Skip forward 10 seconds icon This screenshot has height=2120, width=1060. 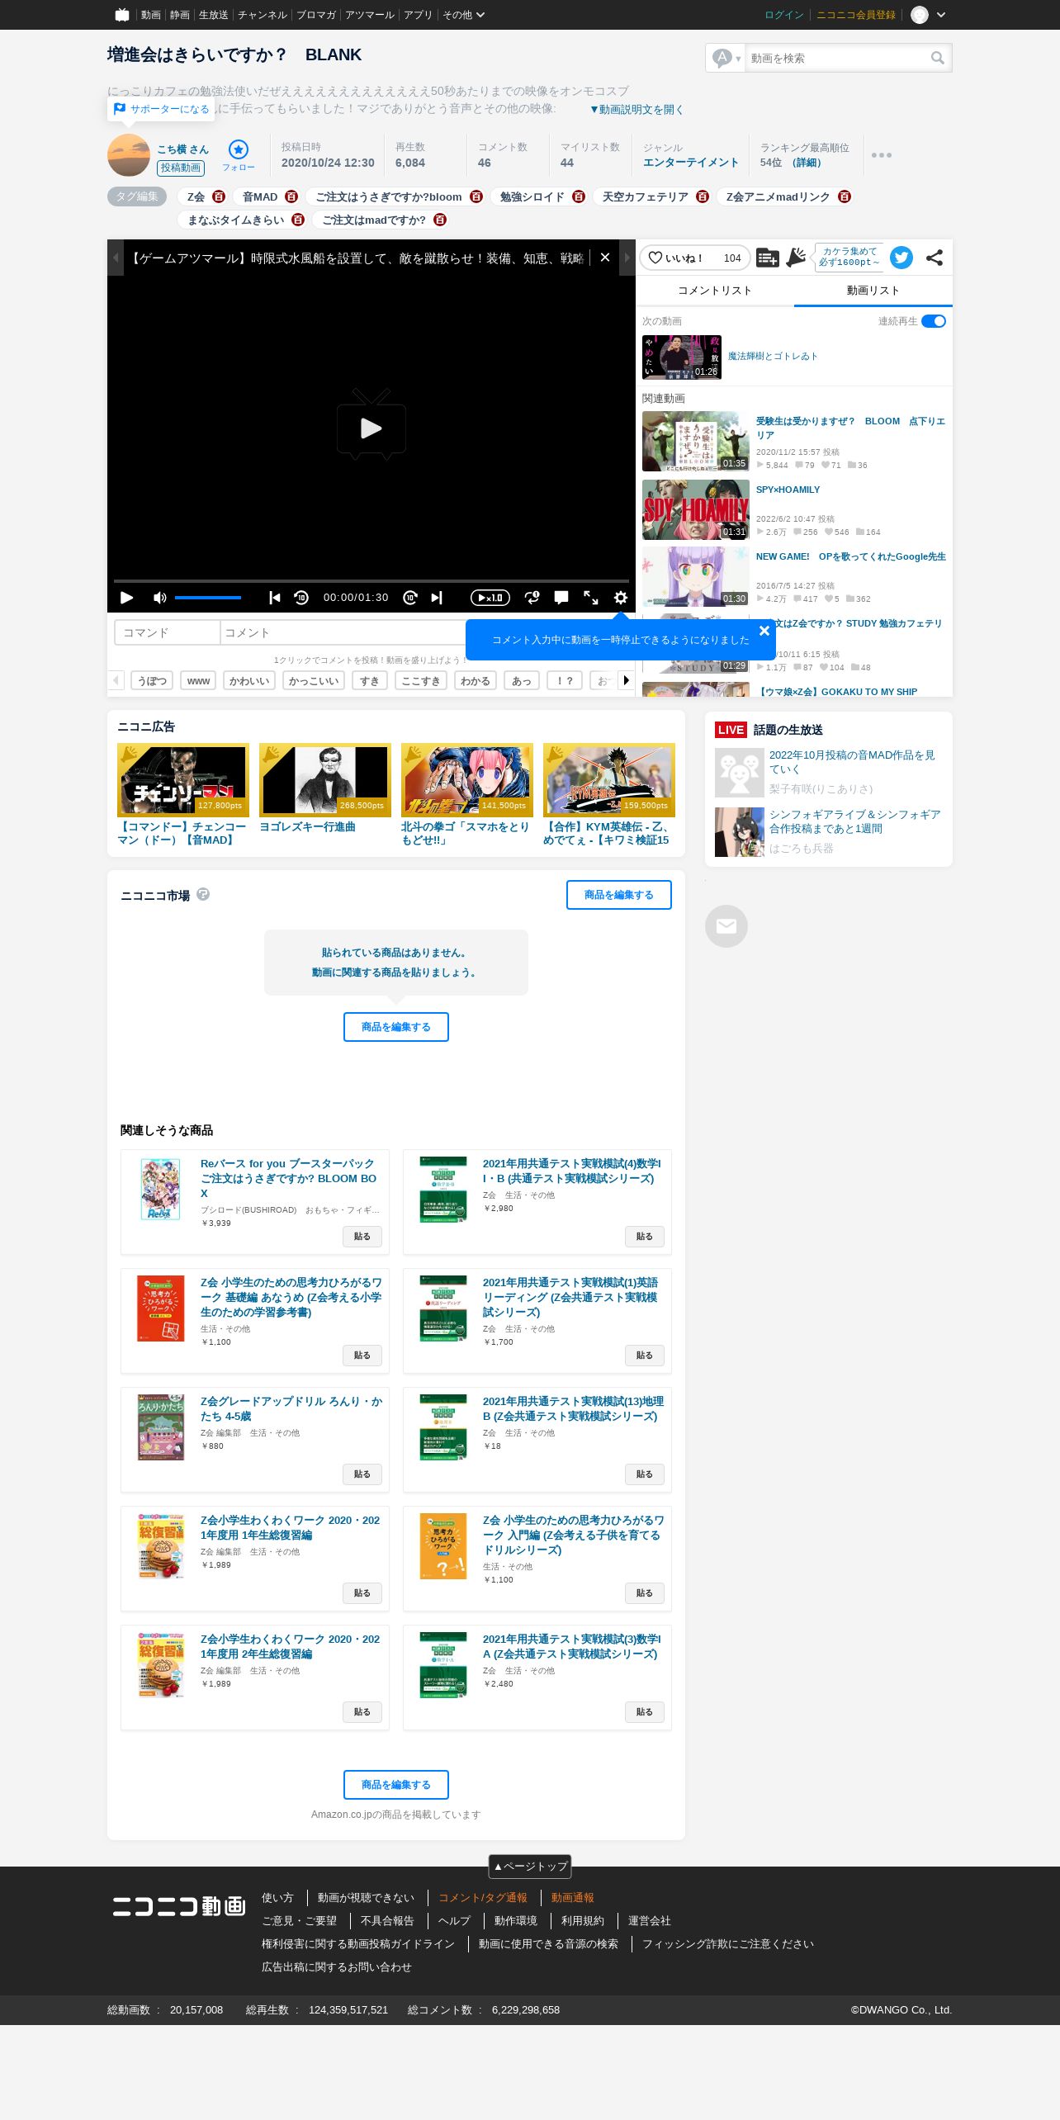click(410, 598)
